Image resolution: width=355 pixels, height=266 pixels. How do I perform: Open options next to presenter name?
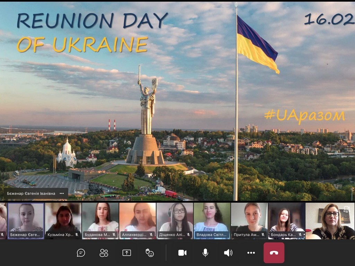tap(62, 194)
